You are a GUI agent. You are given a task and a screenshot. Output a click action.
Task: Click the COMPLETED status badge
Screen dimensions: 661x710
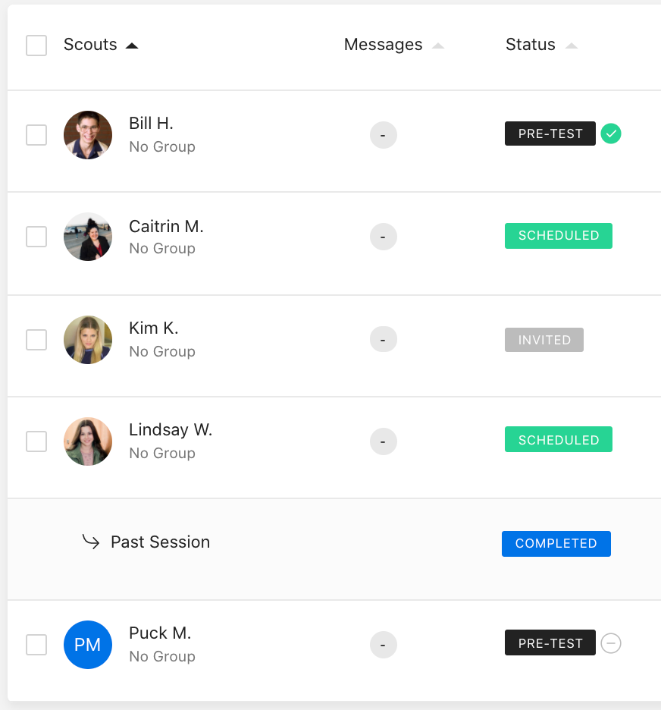point(556,543)
